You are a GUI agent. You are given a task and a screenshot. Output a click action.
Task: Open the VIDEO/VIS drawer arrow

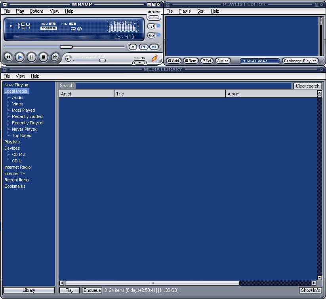coord(154,17)
